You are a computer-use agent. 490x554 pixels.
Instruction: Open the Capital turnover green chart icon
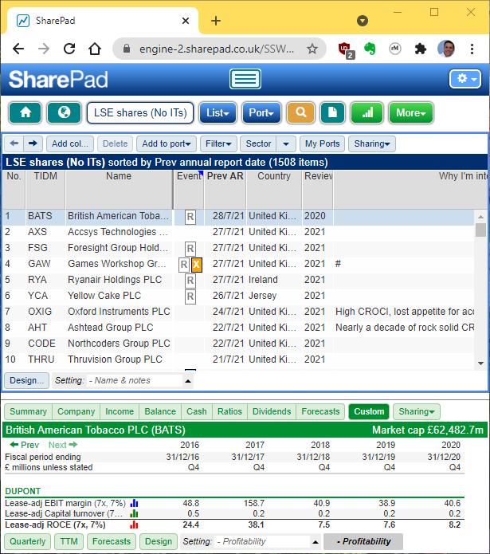(134, 513)
